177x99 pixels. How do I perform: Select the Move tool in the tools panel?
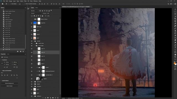tap(175, 9)
